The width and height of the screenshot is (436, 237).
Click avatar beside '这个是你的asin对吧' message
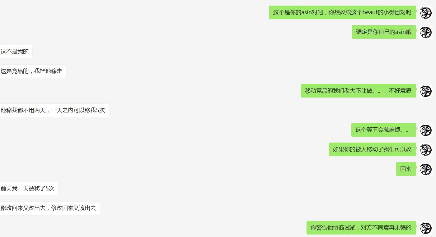(x=426, y=13)
